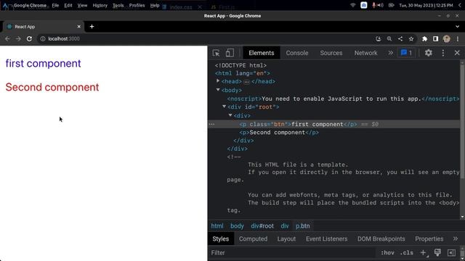Screen dimensions: 465x261
Task: Close the DevTools panel
Action: (x=457, y=53)
